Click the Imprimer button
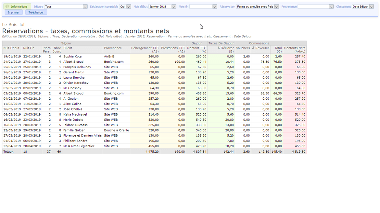 point(14,12)
